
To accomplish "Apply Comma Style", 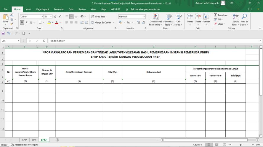I will click(x=133, y=22).
